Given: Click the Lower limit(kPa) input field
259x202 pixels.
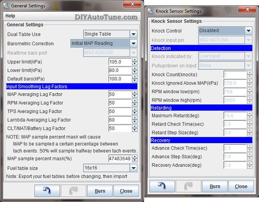Looking at the screenshot, I should 120,70.
